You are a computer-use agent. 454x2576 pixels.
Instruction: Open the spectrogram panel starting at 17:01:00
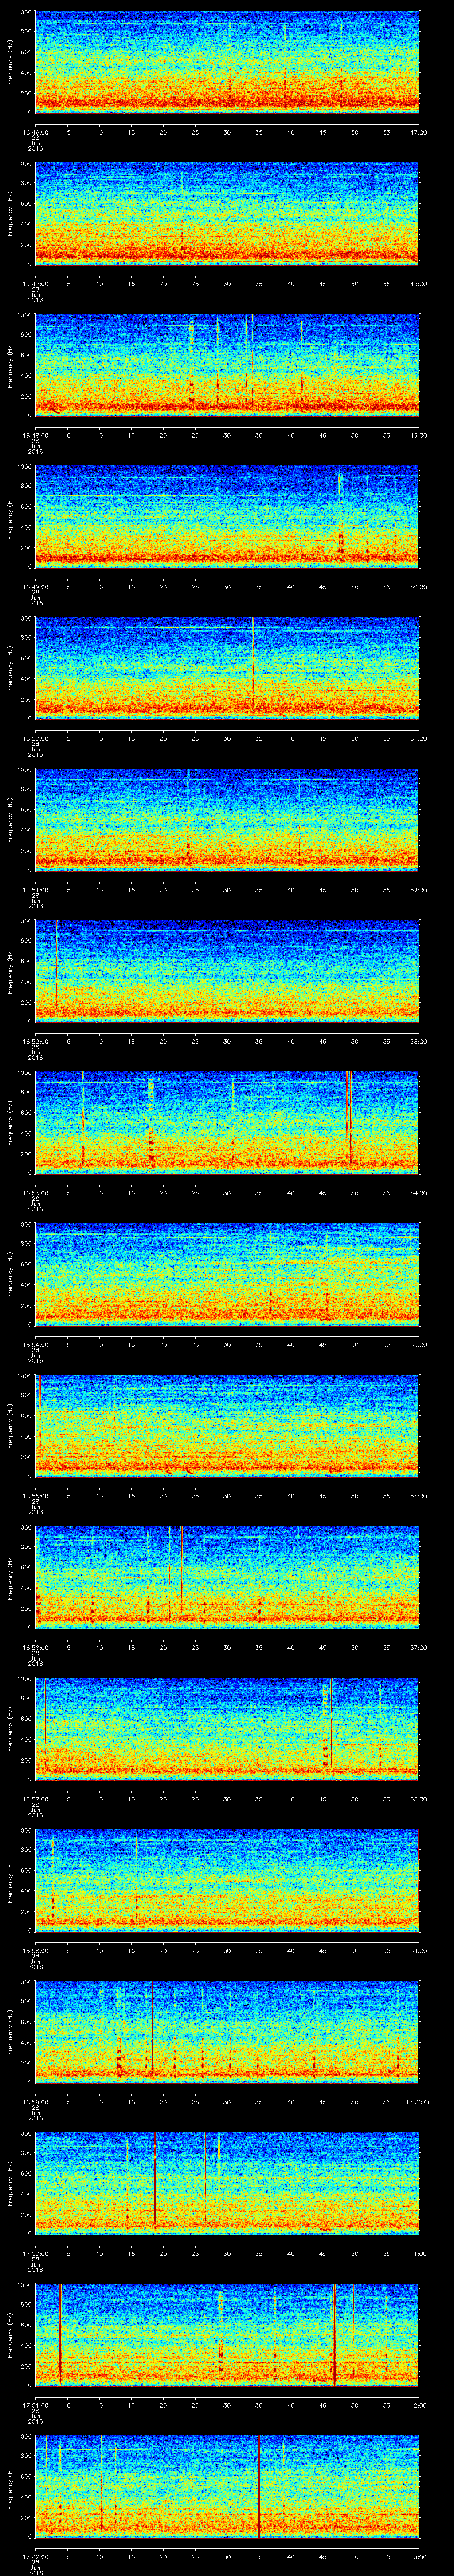click(x=227, y=2334)
